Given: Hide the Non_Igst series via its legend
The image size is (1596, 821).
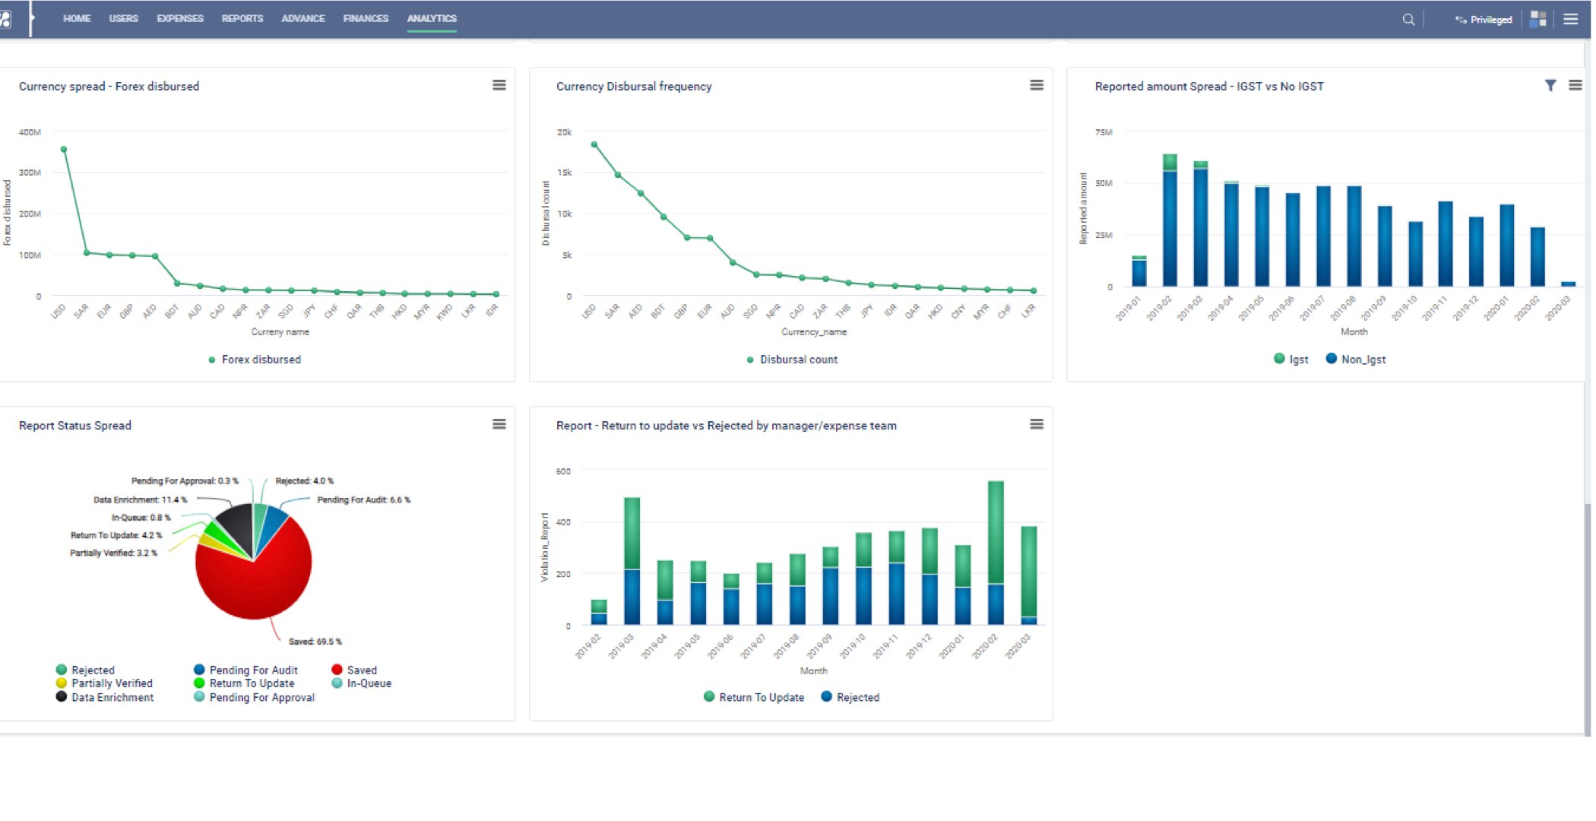Looking at the screenshot, I should pyautogui.click(x=1356, y=359).
